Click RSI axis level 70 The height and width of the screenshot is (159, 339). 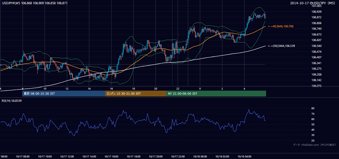(313, 114)
